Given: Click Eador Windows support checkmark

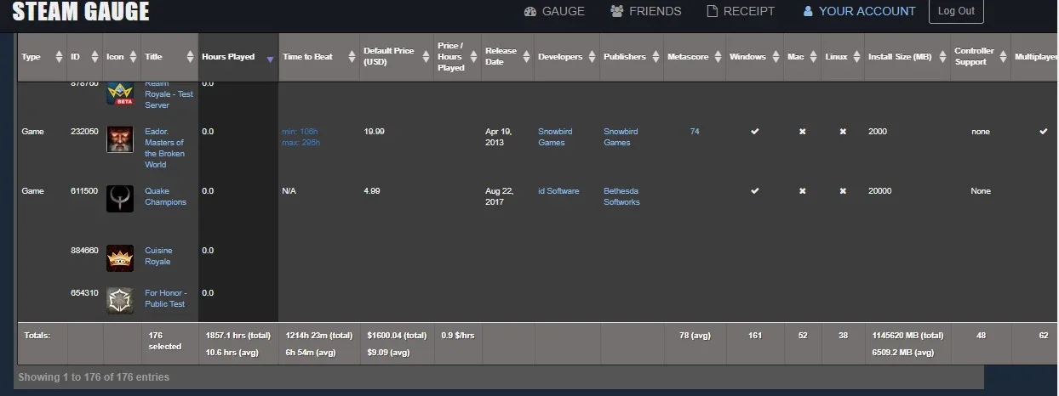Looking at the screenshot, I should pyautogui.click(x=754, y=132).
